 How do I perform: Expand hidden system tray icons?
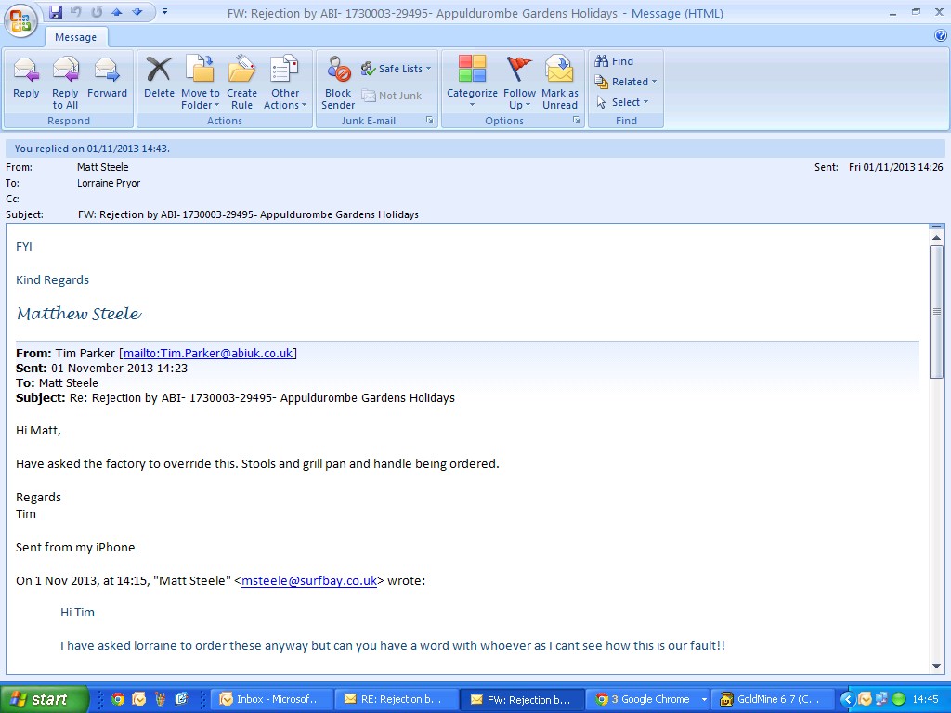pos(847,700)
